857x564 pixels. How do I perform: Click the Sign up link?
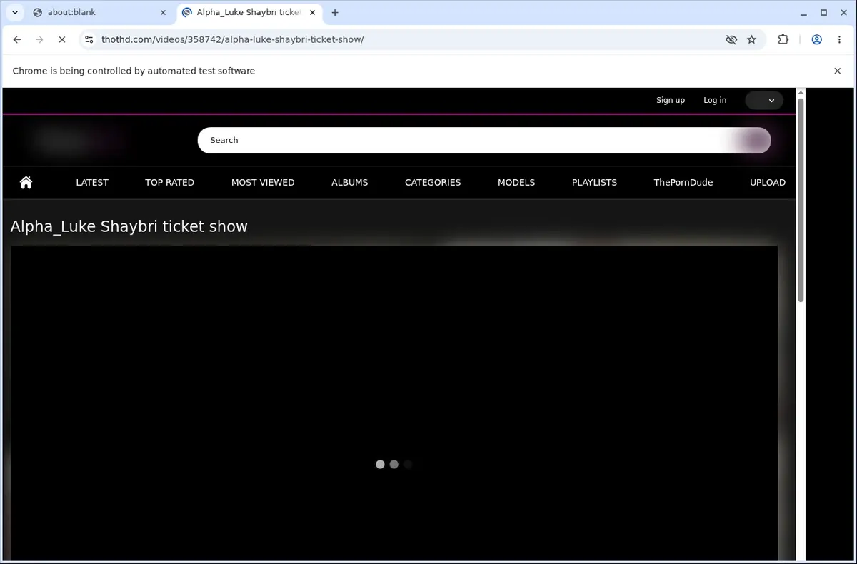click(671, 101)
